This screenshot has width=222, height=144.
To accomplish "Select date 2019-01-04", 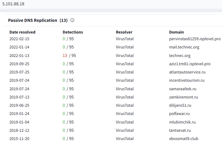I will pos(19,122).
